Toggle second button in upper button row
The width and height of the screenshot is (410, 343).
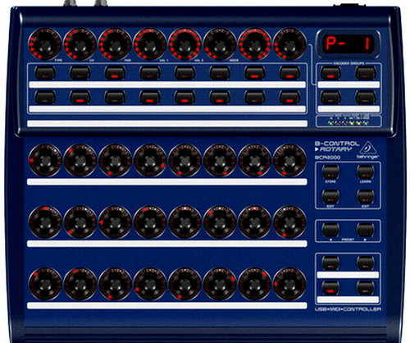(x=80, y=73)
